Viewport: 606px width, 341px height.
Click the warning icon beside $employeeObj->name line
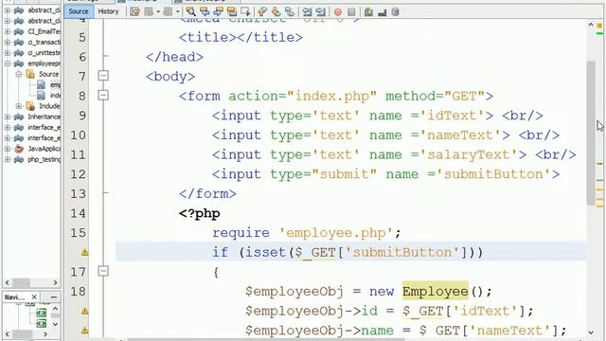point(84,331)
